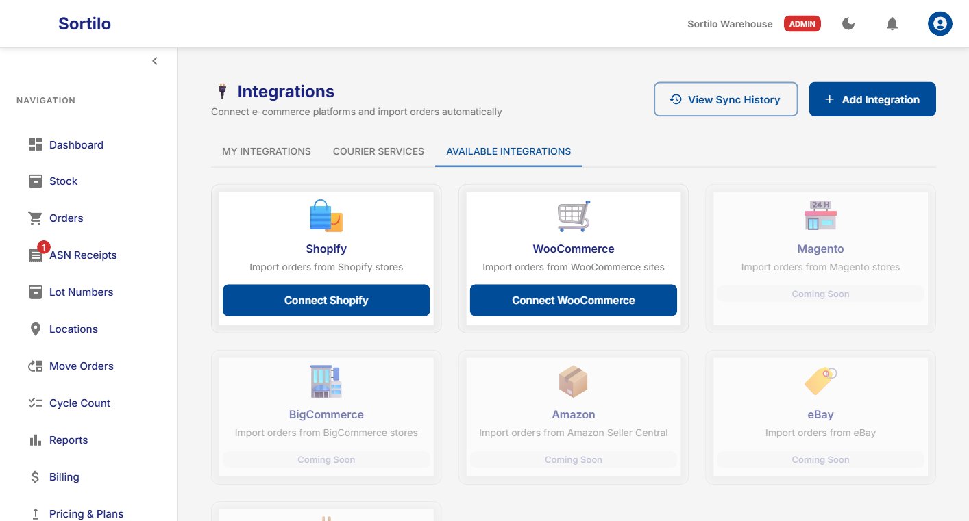Click the Sortilo Warehouse label
Image resolution: width=969 pixels, height=521 pixels.
tap(730, 24)
